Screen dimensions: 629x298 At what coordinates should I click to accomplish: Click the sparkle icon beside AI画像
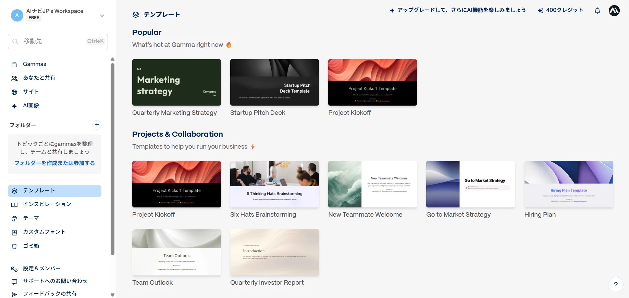pos(14,106)
